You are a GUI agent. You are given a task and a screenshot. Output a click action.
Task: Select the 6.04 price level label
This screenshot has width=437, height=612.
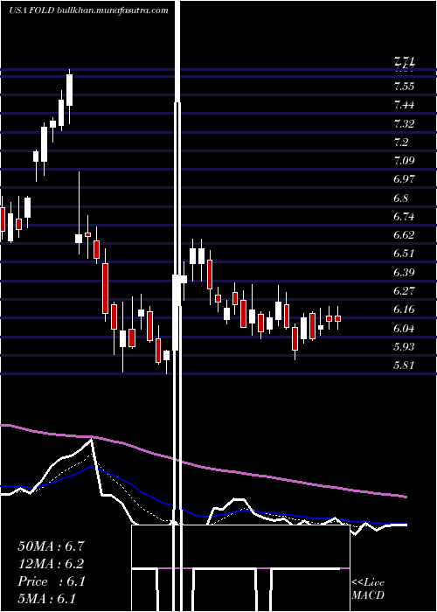pyautogui.click(x=404, y=328)
